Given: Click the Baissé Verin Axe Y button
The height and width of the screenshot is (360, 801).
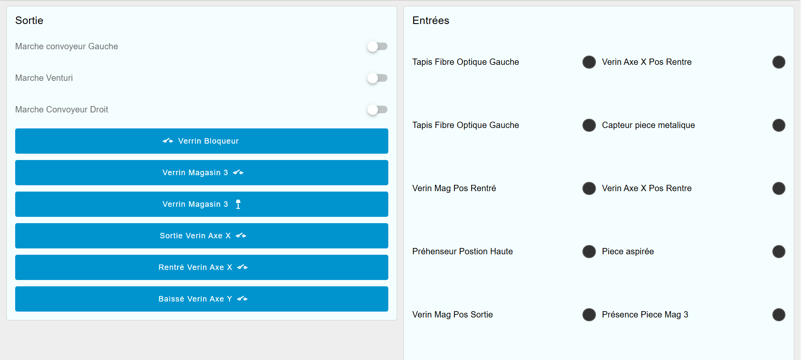Looking at the screenshot, I should tap(202, 299).
